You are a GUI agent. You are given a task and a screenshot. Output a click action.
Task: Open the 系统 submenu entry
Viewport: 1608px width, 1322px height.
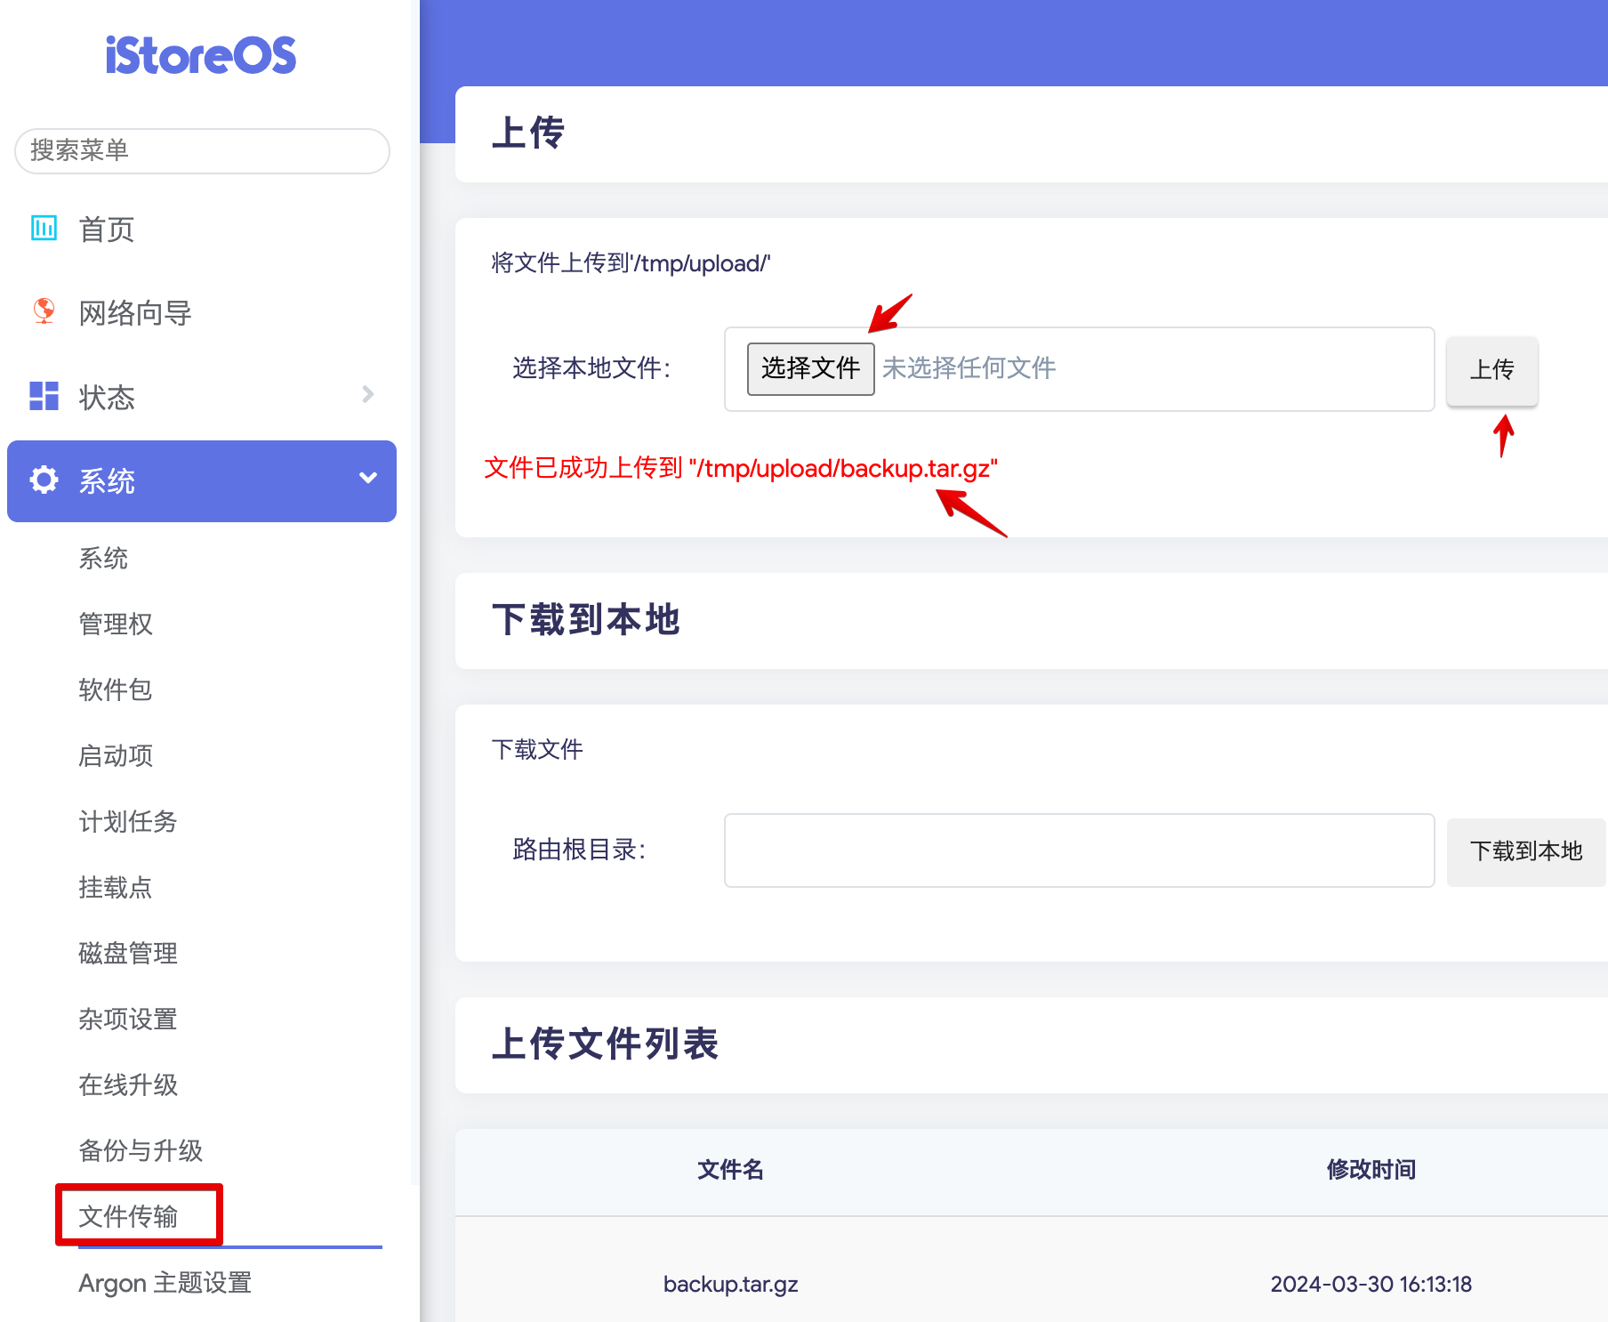[103, 558]
